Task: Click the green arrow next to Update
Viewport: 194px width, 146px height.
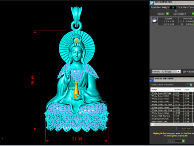Action: click(x=167, y=14)
